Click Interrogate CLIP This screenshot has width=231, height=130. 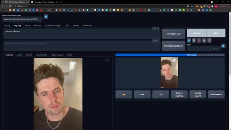pyautogui.click(x=174, y=34)
